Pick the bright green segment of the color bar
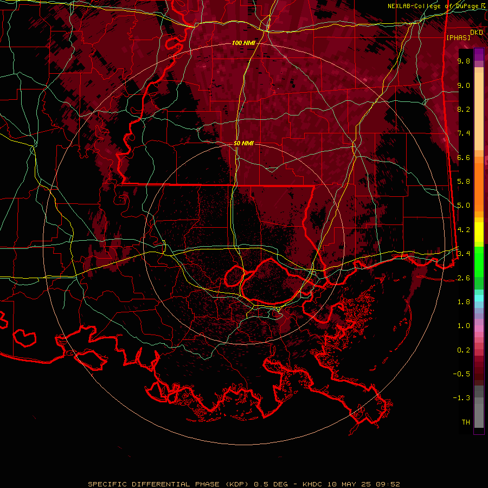This screenshot has height=488, width=488. click(x=479, y=261)
